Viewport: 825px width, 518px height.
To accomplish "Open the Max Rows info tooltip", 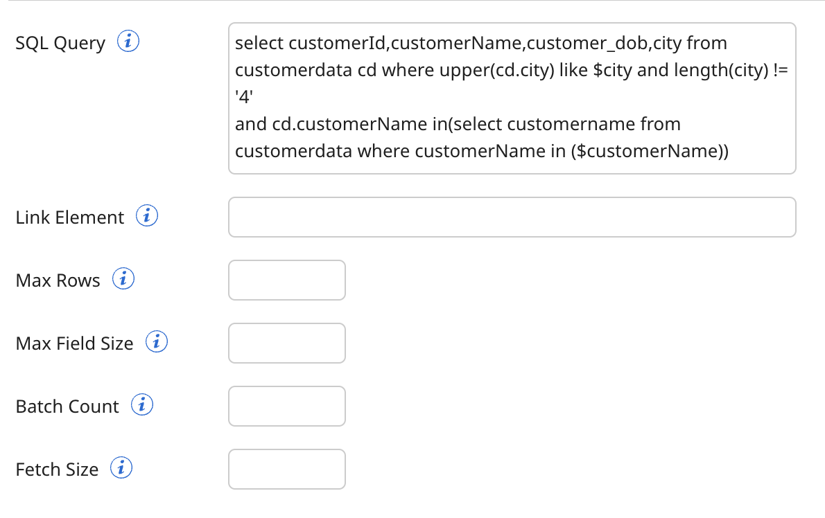I will [x=123, y=278].
